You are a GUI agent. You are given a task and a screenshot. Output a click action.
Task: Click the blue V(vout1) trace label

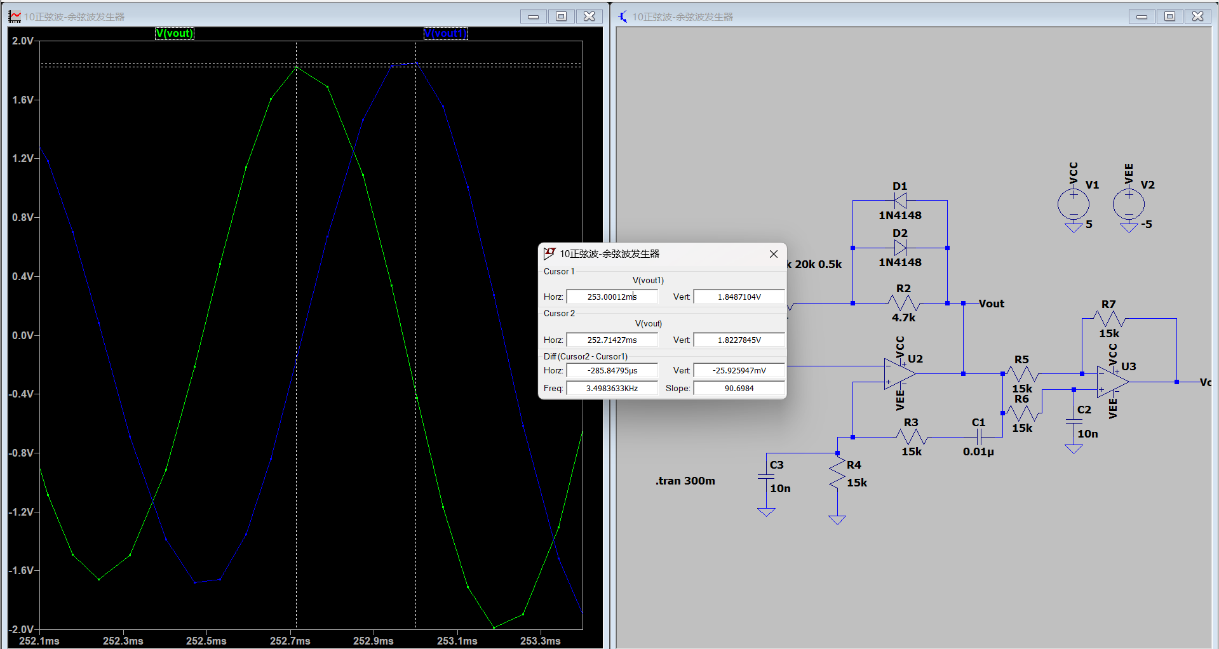coord(445,34)
